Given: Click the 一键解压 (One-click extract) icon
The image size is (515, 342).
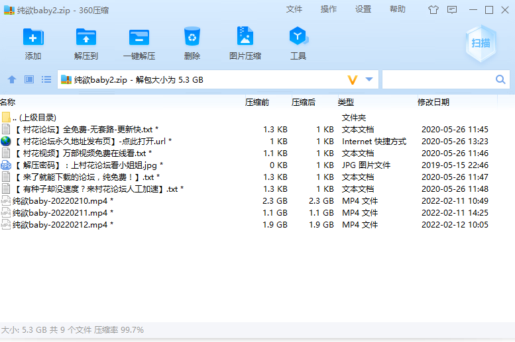Looking at the screenshot, I should pyautogui.click(x=139, y=38).
